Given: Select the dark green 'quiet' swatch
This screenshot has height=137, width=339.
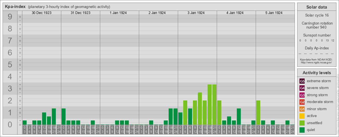Looking at the screenshot, I should (x=302, y=130).
